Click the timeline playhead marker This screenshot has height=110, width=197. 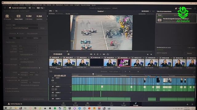93,74
